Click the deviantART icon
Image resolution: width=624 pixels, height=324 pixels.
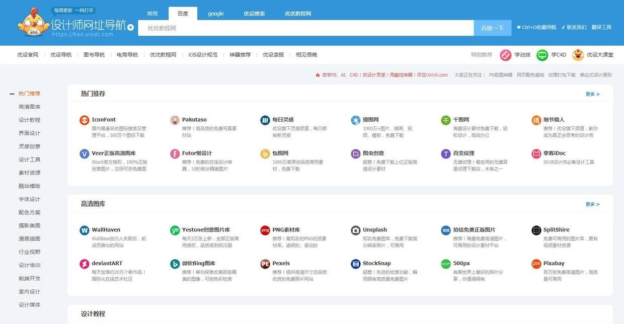coord(85,264)
